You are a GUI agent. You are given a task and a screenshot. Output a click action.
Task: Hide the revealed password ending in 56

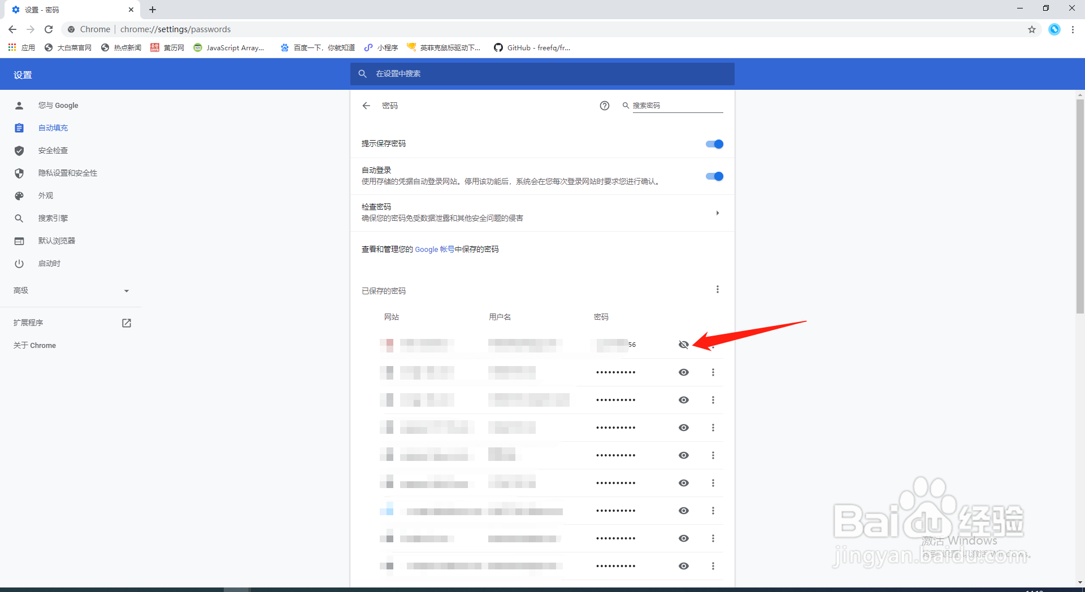pos(684,345)
